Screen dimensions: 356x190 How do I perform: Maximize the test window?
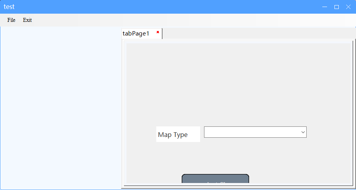[x=336, y=7]
